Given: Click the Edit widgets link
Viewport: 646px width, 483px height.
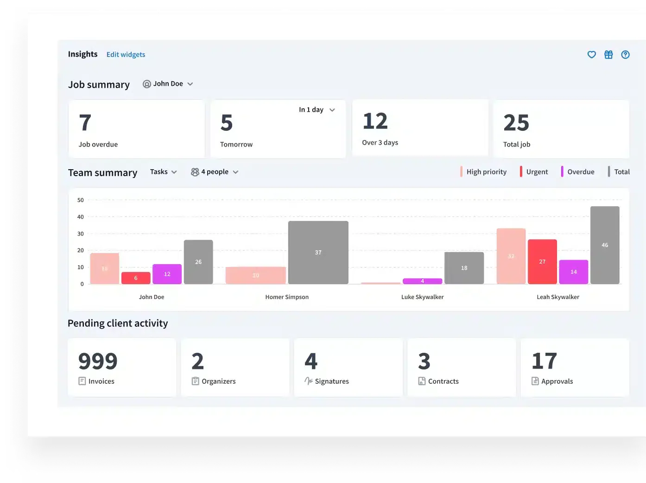Looking at the screenshot, I should pyautogui.click(x=126, y=55).
